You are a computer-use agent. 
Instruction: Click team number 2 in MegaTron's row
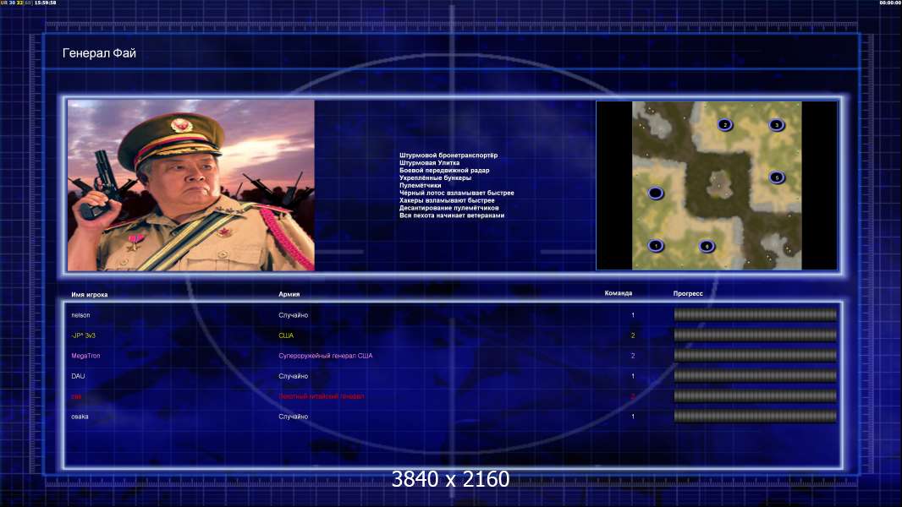pyautogui.click(x=633, y=356)
